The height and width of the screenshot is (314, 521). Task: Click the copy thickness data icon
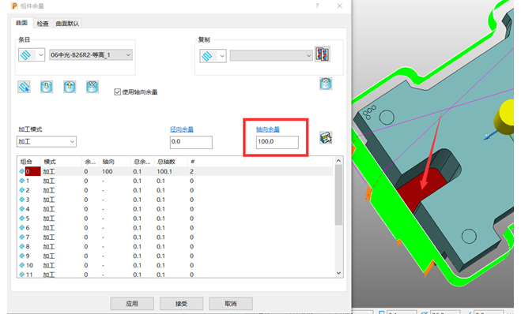pos(323,54)
